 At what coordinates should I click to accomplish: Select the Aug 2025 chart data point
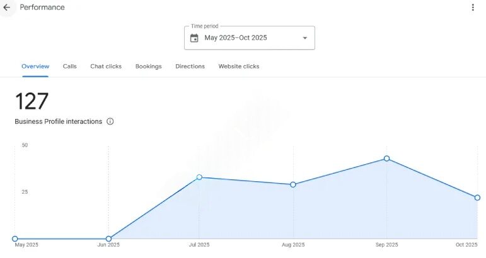pyautogui.click(x=293, y=184)
